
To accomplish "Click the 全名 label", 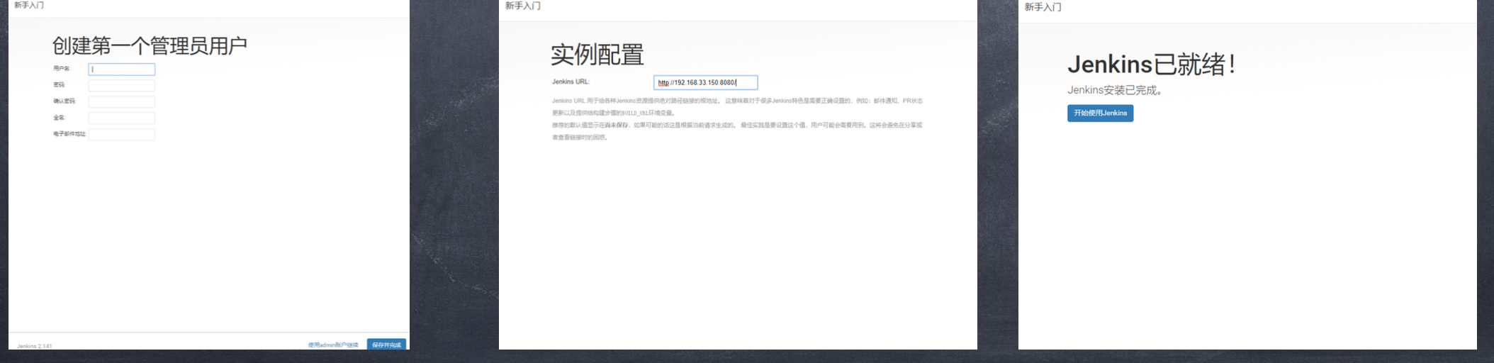I will pyautogui.click(x=59, y=118).
